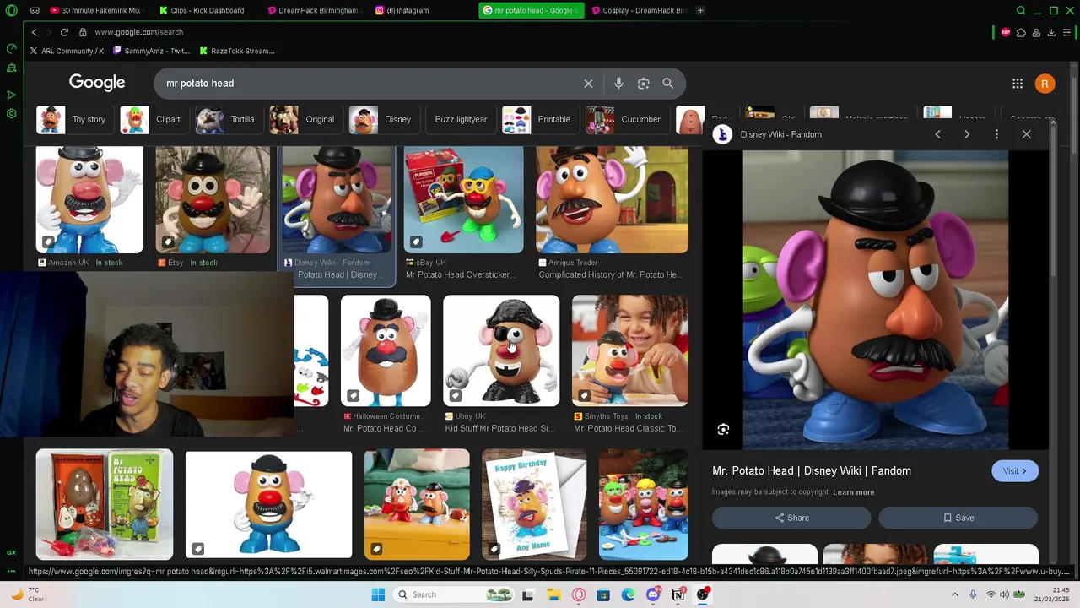Open the sidebar player icon
Viewport: 1080px width, 608px height.
coord(12,95)
